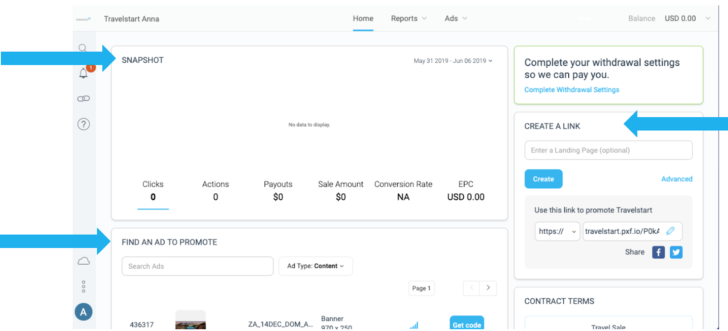Edit the promo link with the pencil icon
The width and height of the screenshot is (728, 331).
point(670,231)
